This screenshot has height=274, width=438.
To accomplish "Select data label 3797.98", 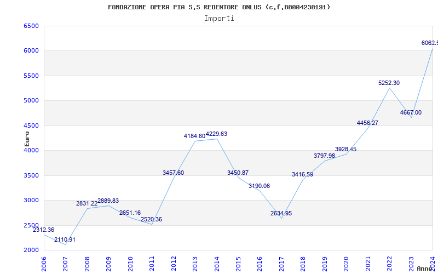I will point(324,156).
